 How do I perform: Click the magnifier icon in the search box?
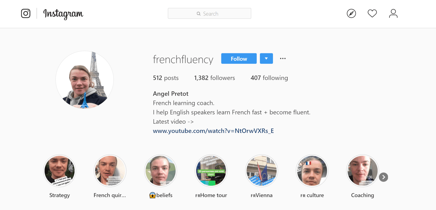click(x=199, y=14)
